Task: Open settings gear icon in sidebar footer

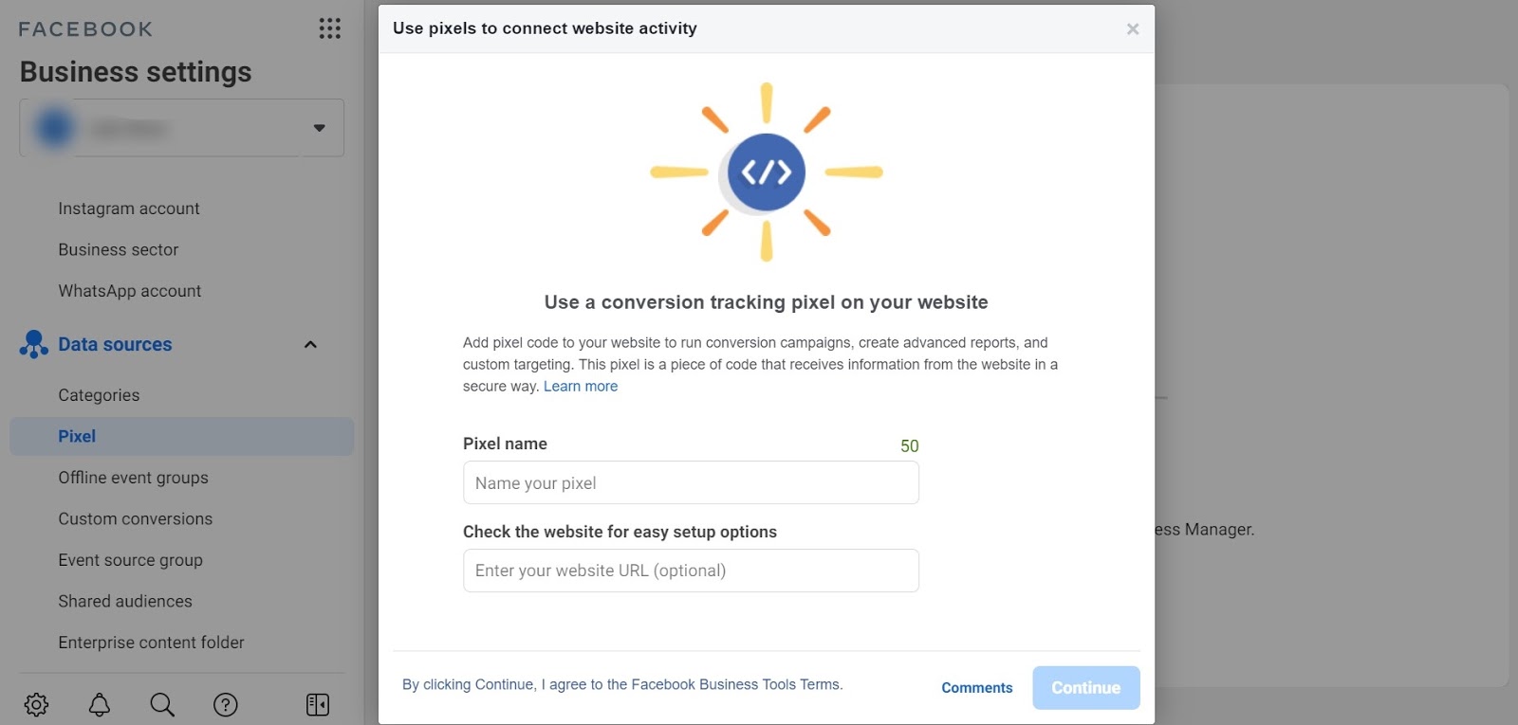Action: 36,704
